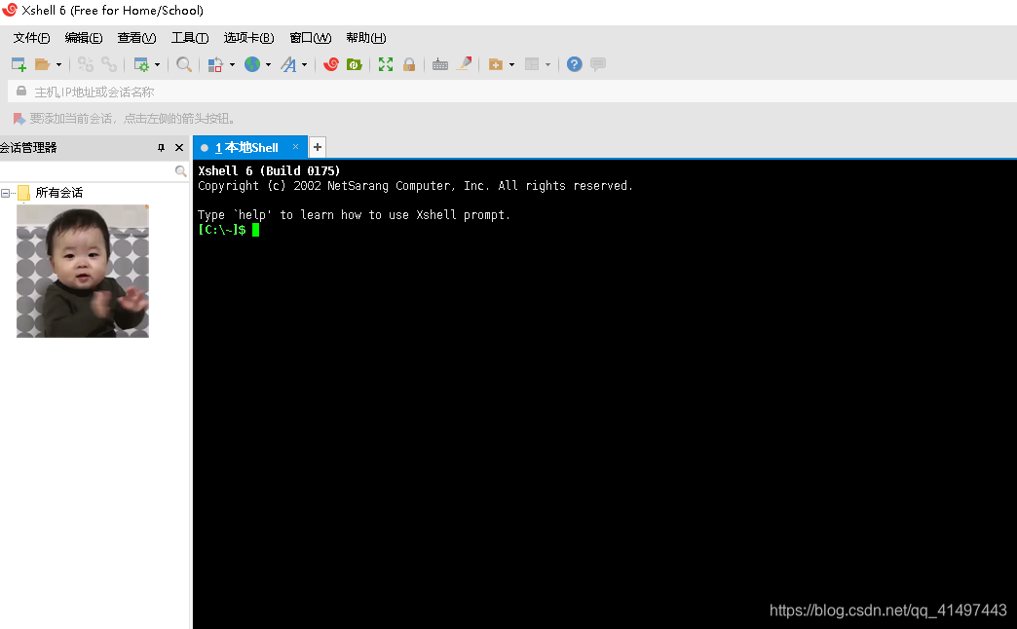
Task: Click the keyboard key-mapping icon
Action: point(440,64)
